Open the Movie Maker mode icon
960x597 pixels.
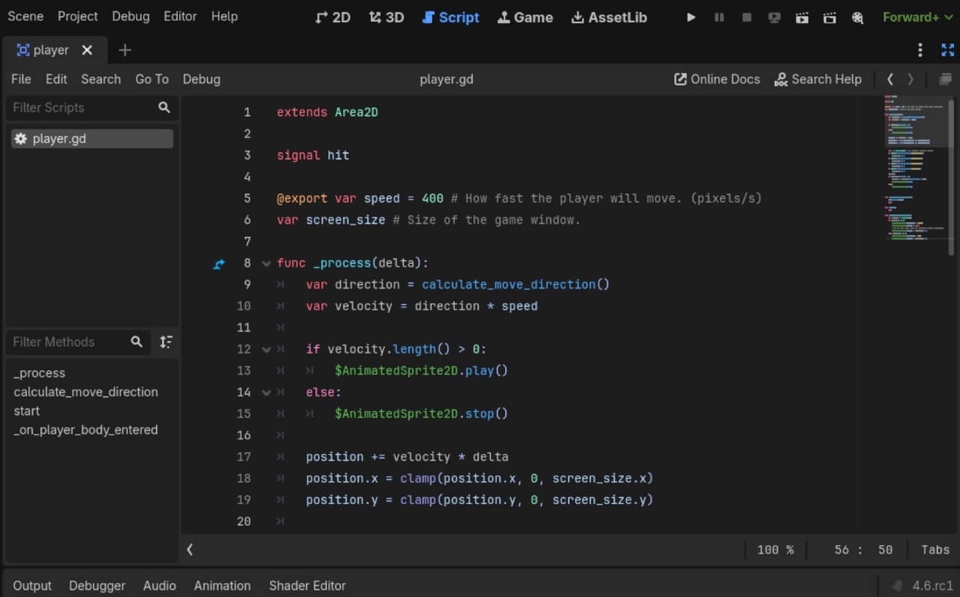point(857,17)
